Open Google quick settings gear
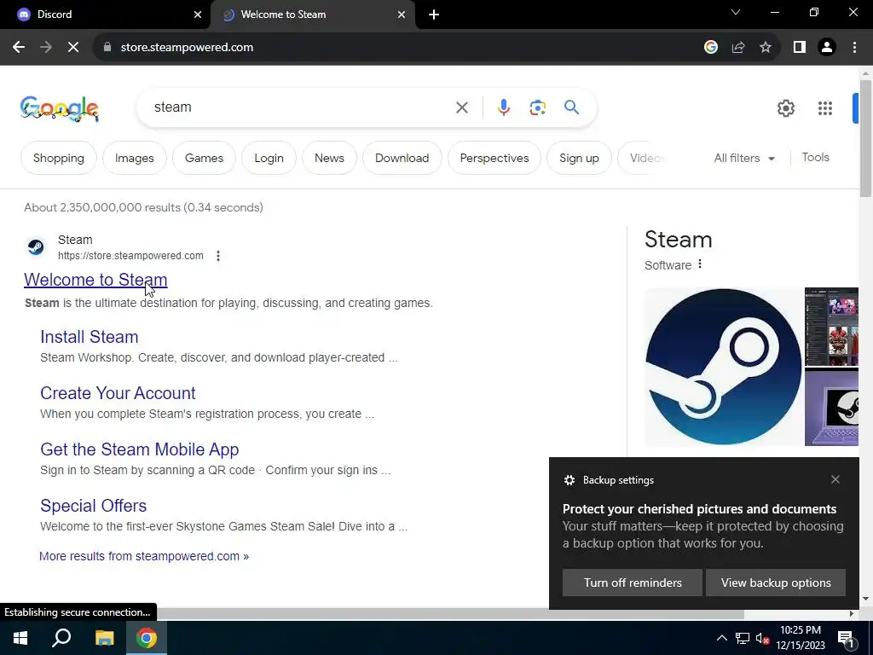Screen dimensions: 873x655 point(785,108)
